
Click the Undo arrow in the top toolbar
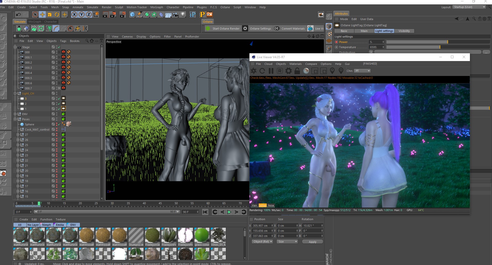coord(18,14)
